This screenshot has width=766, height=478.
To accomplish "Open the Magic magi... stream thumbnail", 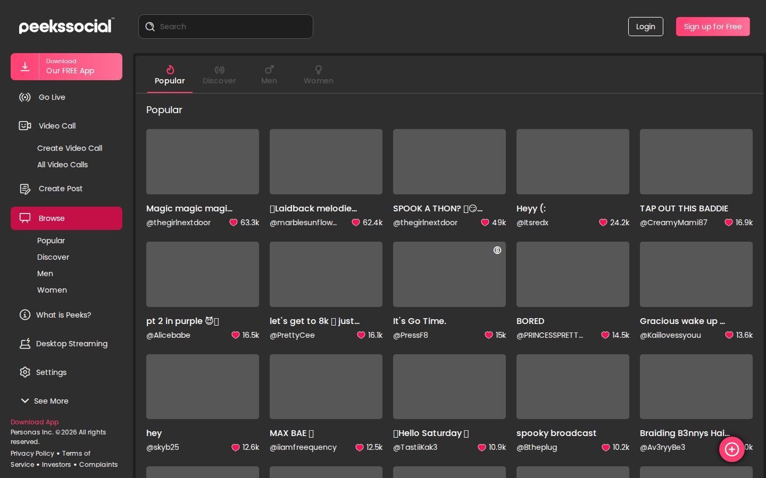I will (x=203, y=161).
